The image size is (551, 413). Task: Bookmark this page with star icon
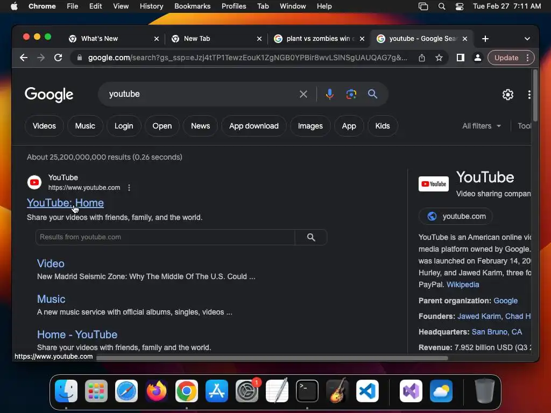point(439,58)
